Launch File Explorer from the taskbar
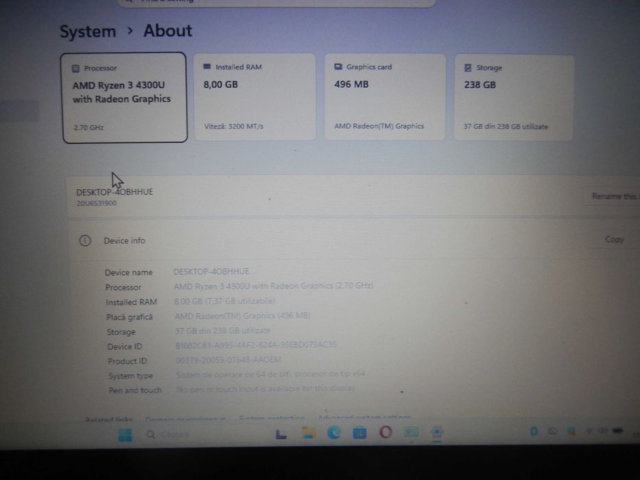 click(x=309, y=433)
